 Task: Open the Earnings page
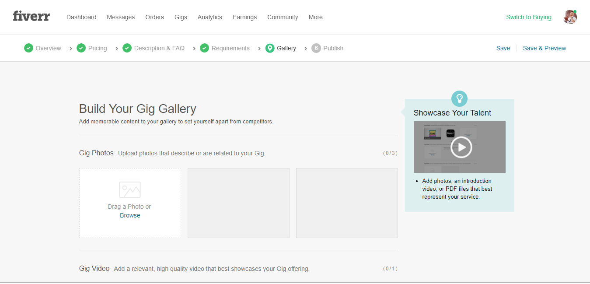click(x=244, y=17)
